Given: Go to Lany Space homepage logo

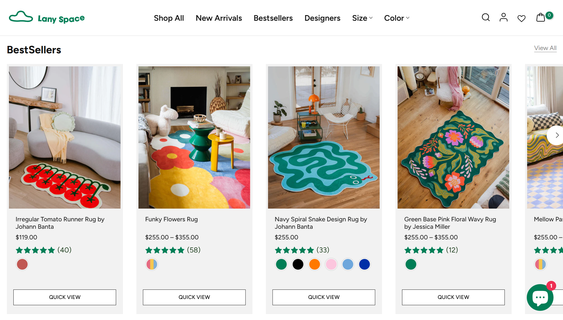Looking at the screenshot, I should click(47, 18).
